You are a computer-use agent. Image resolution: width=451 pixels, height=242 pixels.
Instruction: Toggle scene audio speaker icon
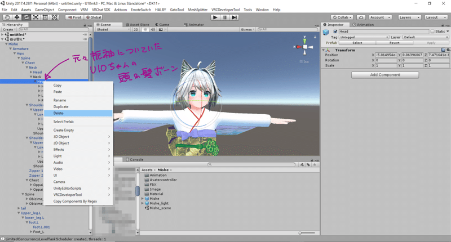pos(153,29)
